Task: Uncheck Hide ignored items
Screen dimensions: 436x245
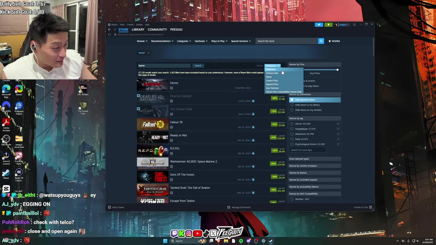Action: tap(292, 100)
